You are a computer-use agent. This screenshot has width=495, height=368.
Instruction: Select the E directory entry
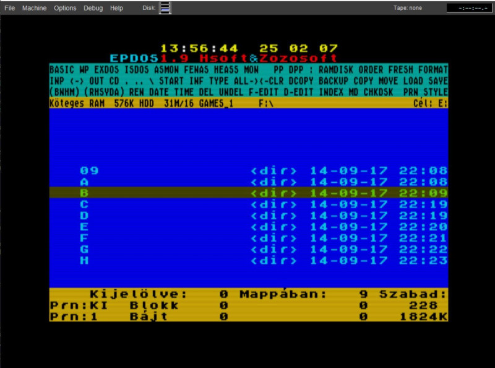249,227
